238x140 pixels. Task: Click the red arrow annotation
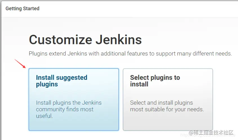click(x=20, y=64)
